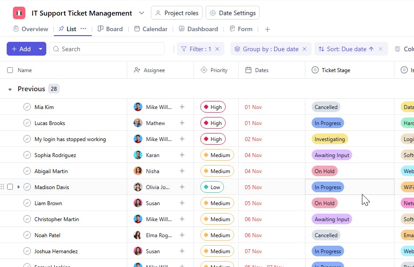Image resolution: width=414 pixels, height=267 pixels.
Task: Add assignee to Abigail Martin ticket
Action: tap(182, 171)
